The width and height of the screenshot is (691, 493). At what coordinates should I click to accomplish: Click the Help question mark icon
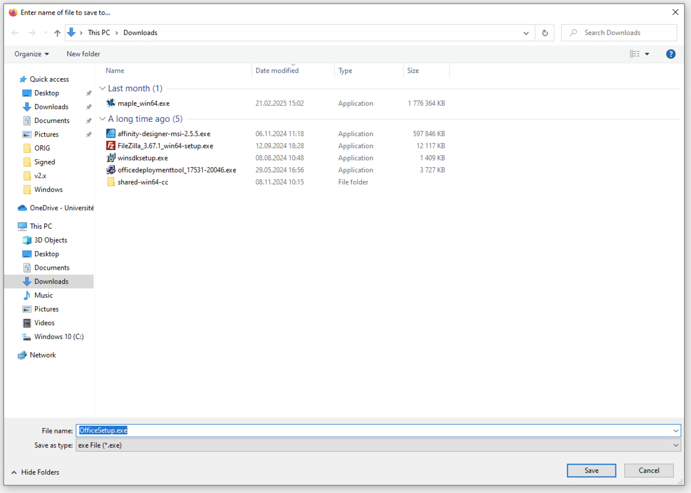670,54
